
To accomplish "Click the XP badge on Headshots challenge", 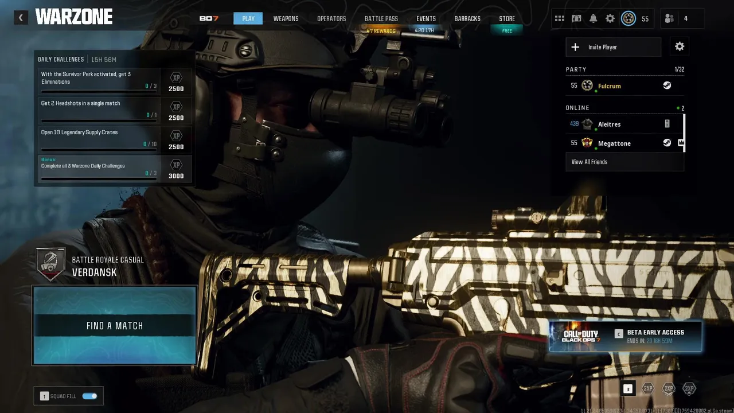I will (176, 107).
